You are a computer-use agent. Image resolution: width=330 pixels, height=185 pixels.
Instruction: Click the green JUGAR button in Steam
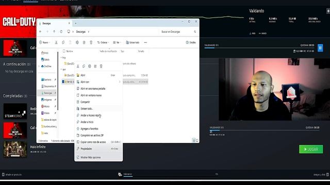[x=311, y=149]
